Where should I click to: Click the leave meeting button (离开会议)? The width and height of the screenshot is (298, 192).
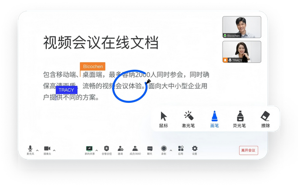coord(248,150)
